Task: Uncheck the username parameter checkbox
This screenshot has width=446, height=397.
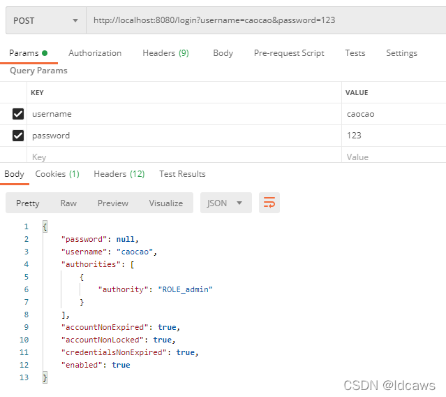Action: pos(18,114)
